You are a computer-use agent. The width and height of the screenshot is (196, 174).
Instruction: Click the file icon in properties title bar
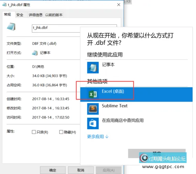[x=4, y=5]
